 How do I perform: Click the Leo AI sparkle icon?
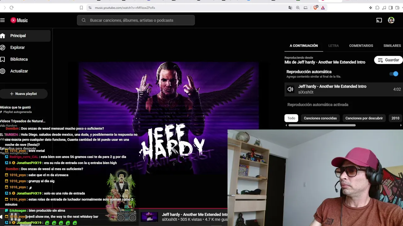coord(371,8)
